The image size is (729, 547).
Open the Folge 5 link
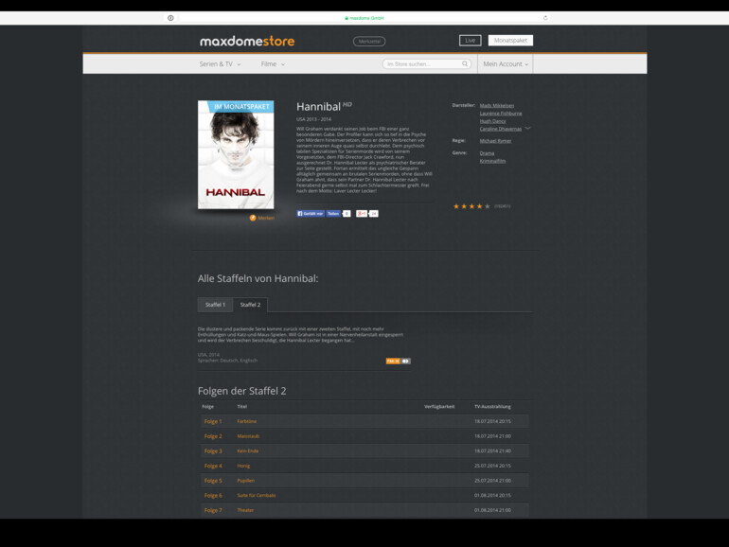(x=213, y=481)
